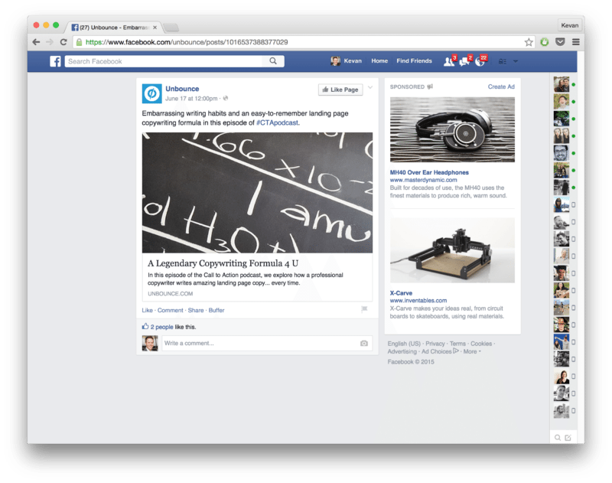Focus the Search Facebook field
Screen dimensions: 612x483
click(164, 61)
